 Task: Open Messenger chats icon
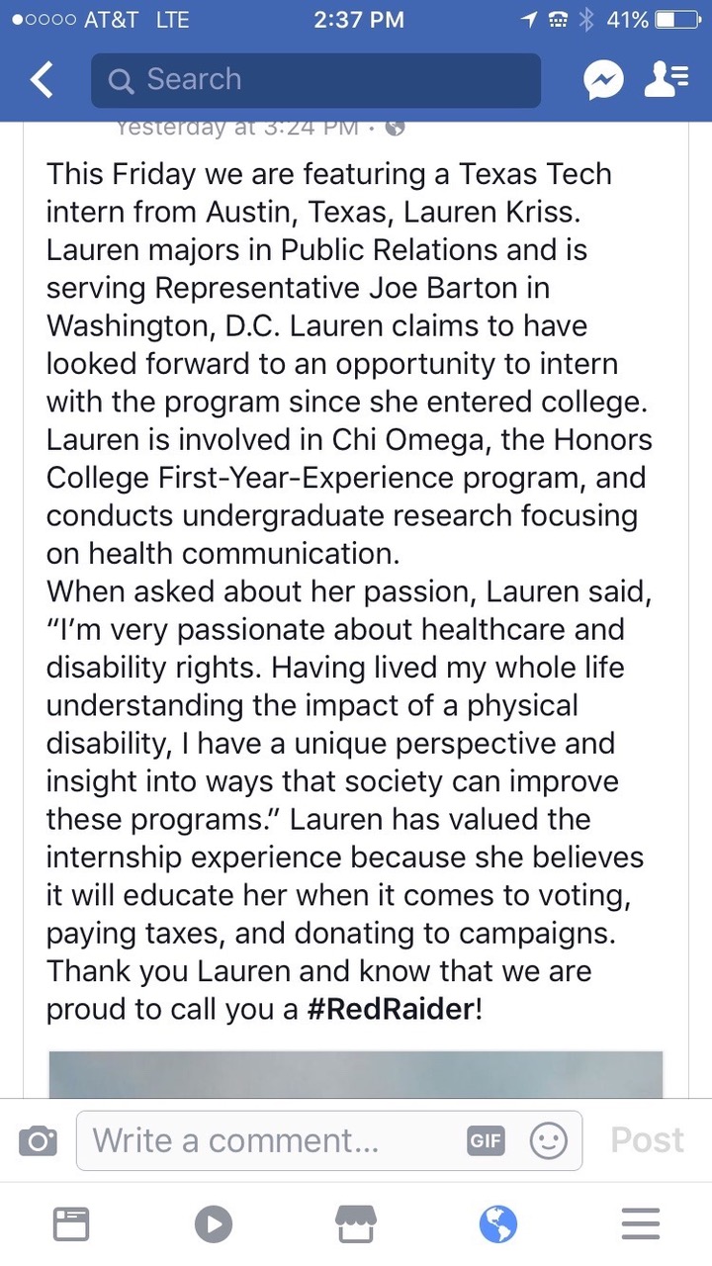603,80
